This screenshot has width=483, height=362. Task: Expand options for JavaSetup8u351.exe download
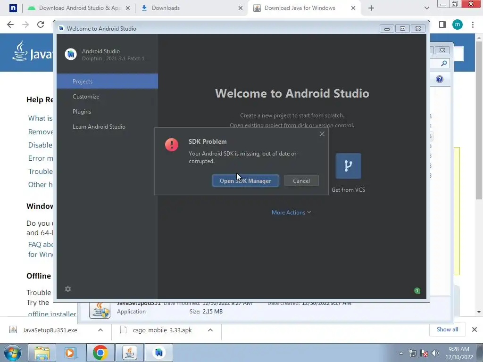pos(100,330)
